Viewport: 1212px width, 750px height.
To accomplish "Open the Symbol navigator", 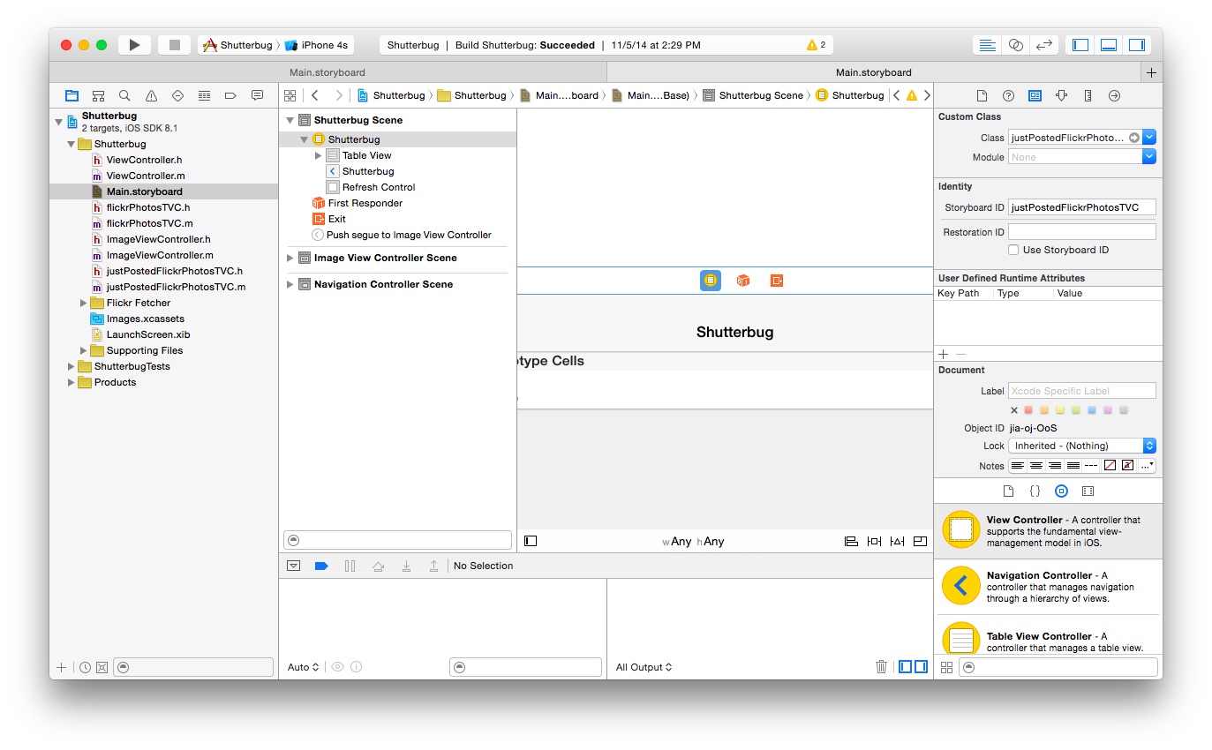I will (99, 95).
